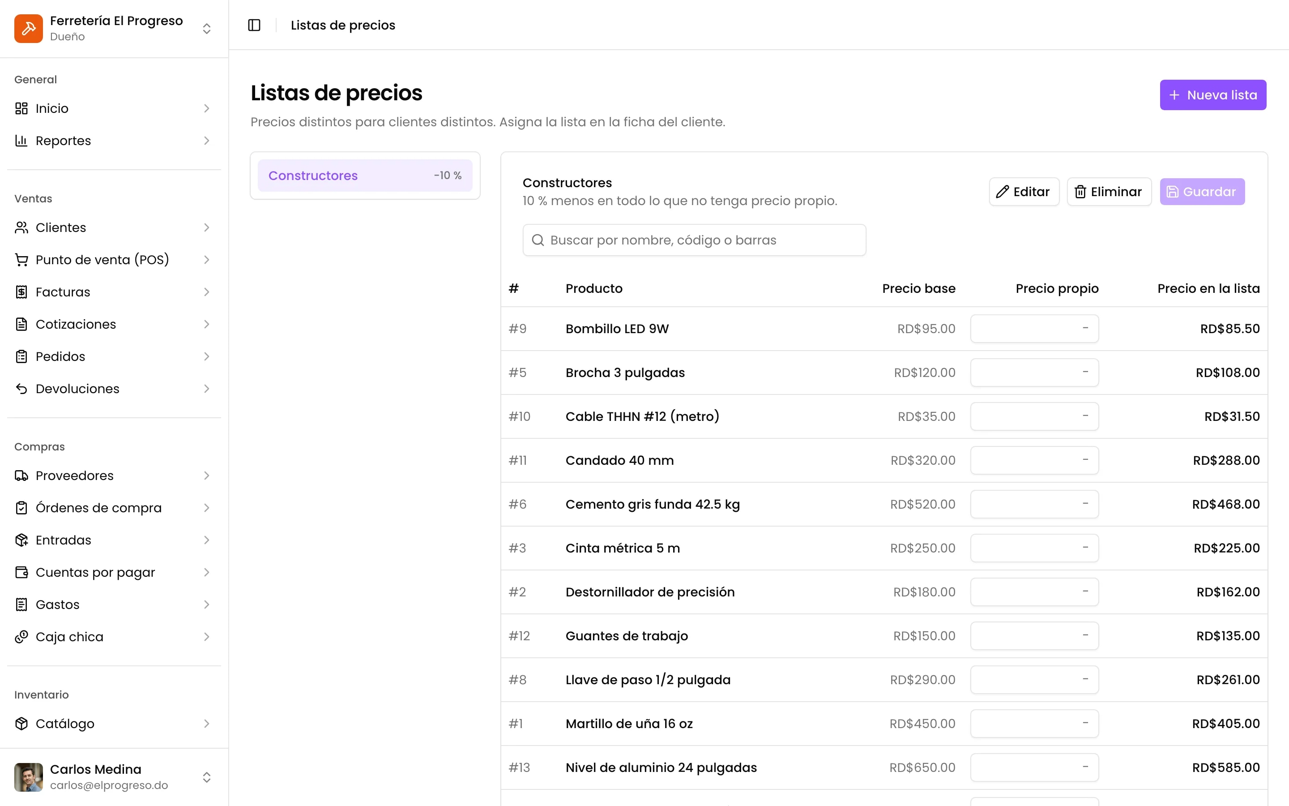Click Precio propio field for Bombillo LED 9W
Viewport: 1289px width, 806px height.
(1034, 328)
